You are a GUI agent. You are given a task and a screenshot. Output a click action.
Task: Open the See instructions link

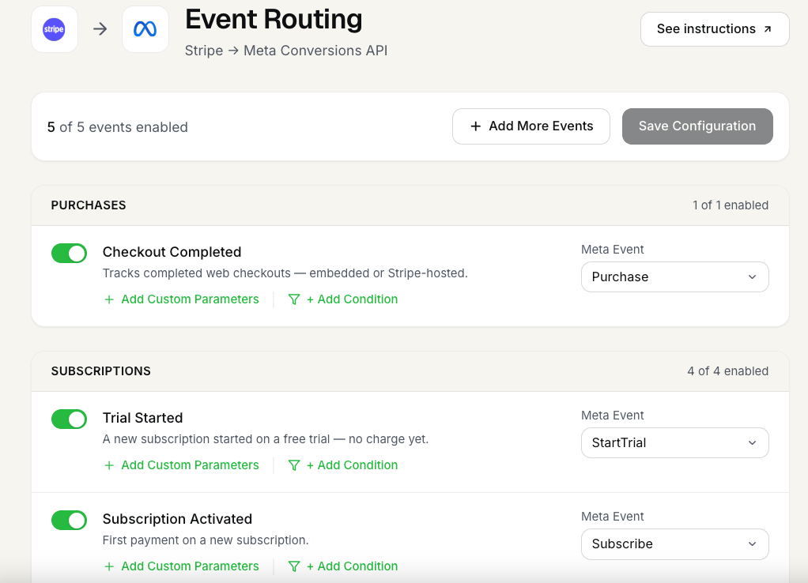715,29
